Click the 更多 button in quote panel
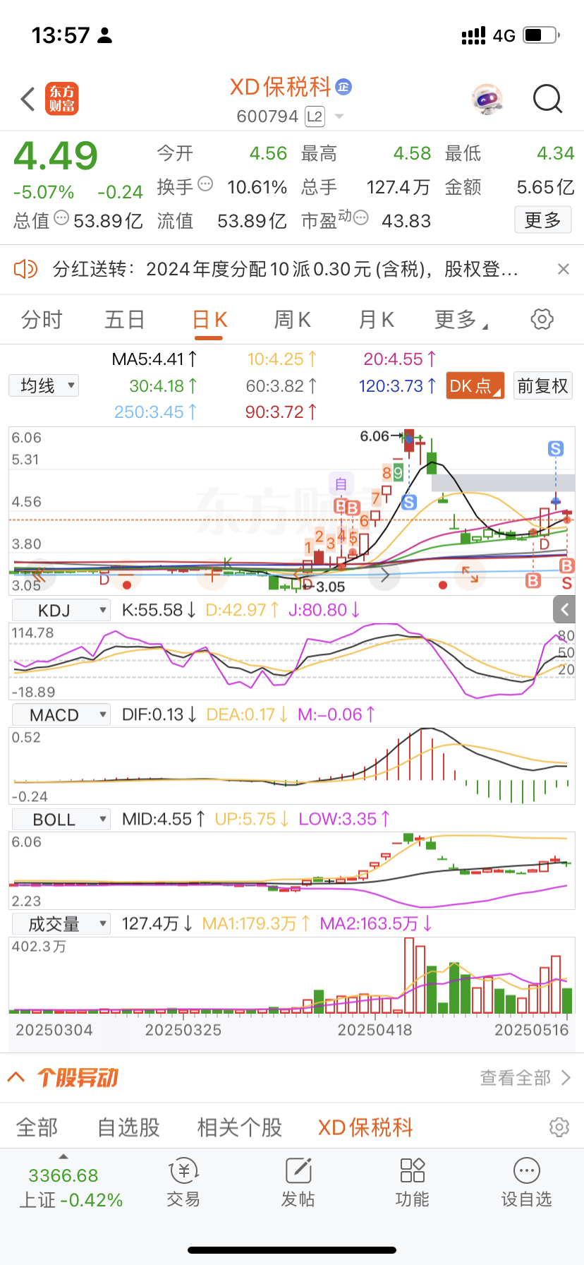The width and height of the screenshot is (584, 1265). (x=542, y=220)
